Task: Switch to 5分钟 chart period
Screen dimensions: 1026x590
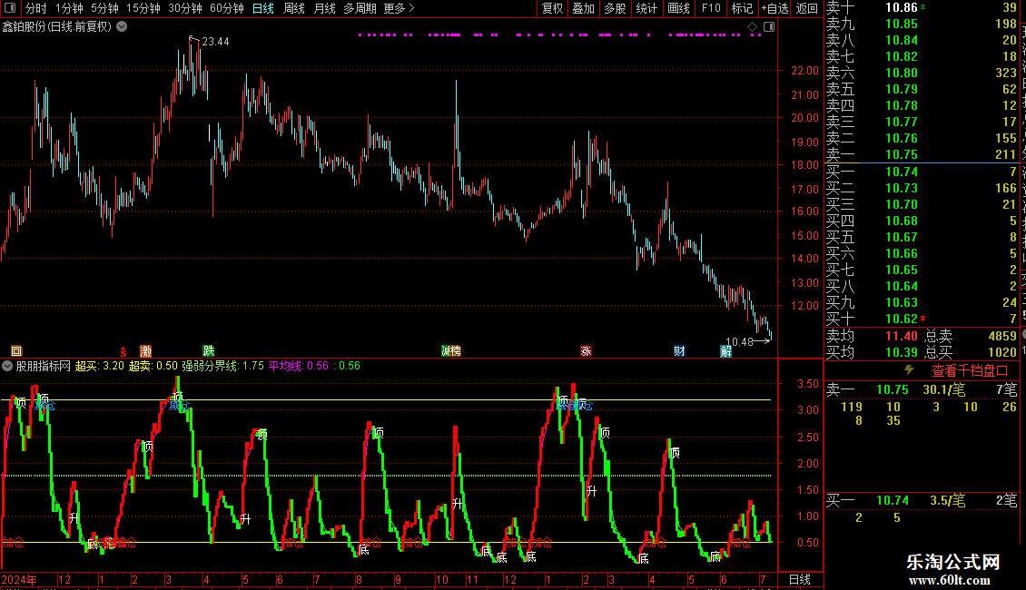Action: click(x=104, y=8)
